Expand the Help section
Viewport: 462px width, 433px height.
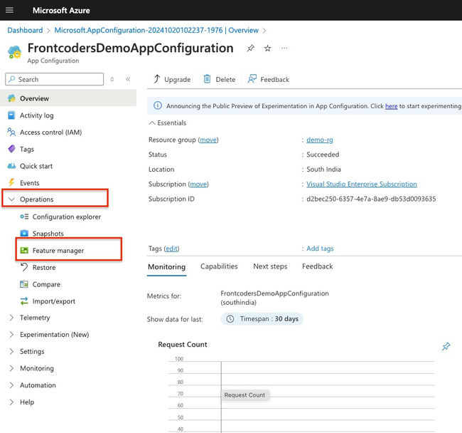click(11, 402)
